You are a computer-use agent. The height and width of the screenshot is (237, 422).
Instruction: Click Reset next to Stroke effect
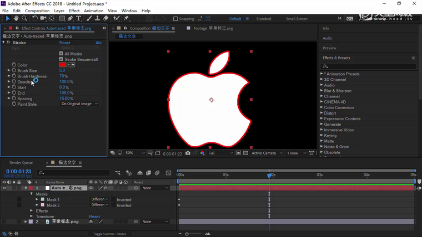click(64, 43)
